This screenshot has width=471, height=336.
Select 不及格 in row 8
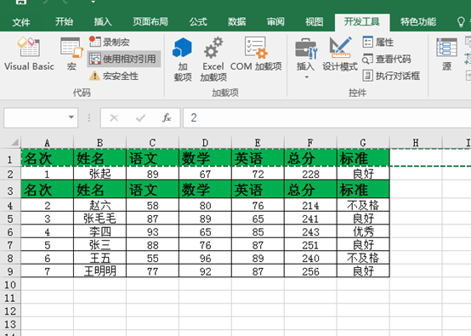click(x=363, y=258)
